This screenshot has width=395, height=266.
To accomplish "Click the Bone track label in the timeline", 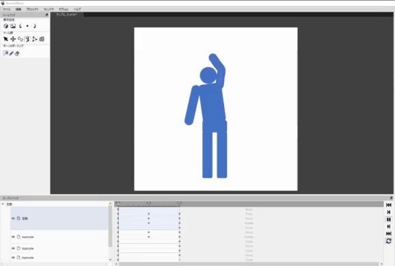I will tap(249, 209).
